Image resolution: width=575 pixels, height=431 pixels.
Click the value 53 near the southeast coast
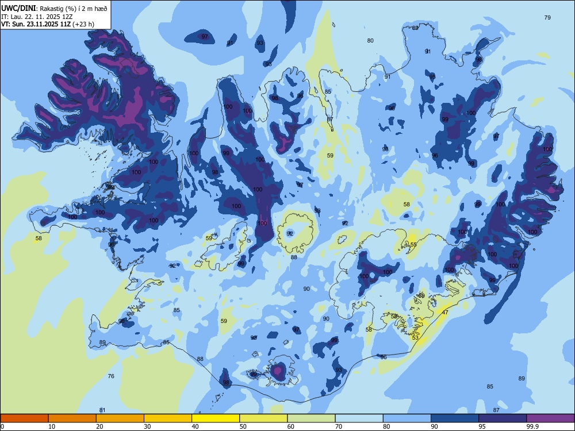tap(415, 337)
